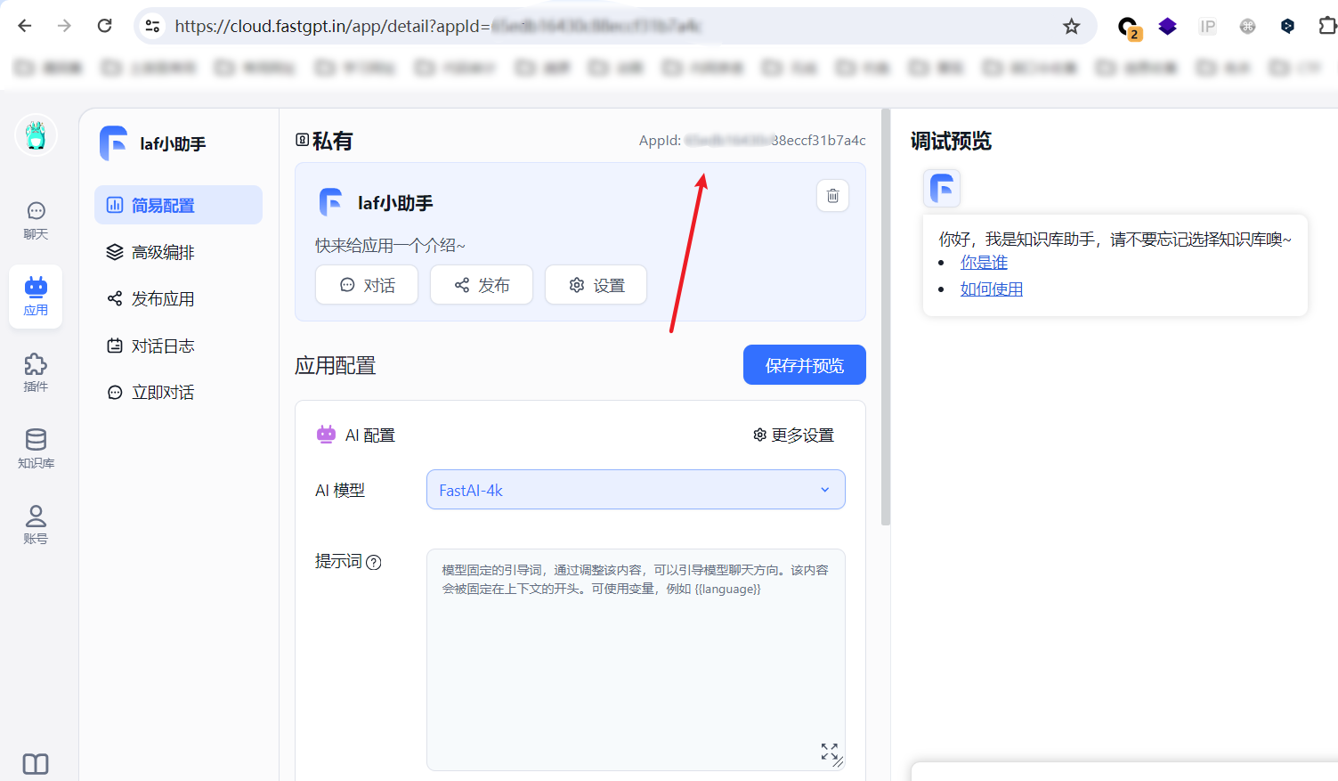
Task: Click the 如何使用 link
Action: [992, 289]
